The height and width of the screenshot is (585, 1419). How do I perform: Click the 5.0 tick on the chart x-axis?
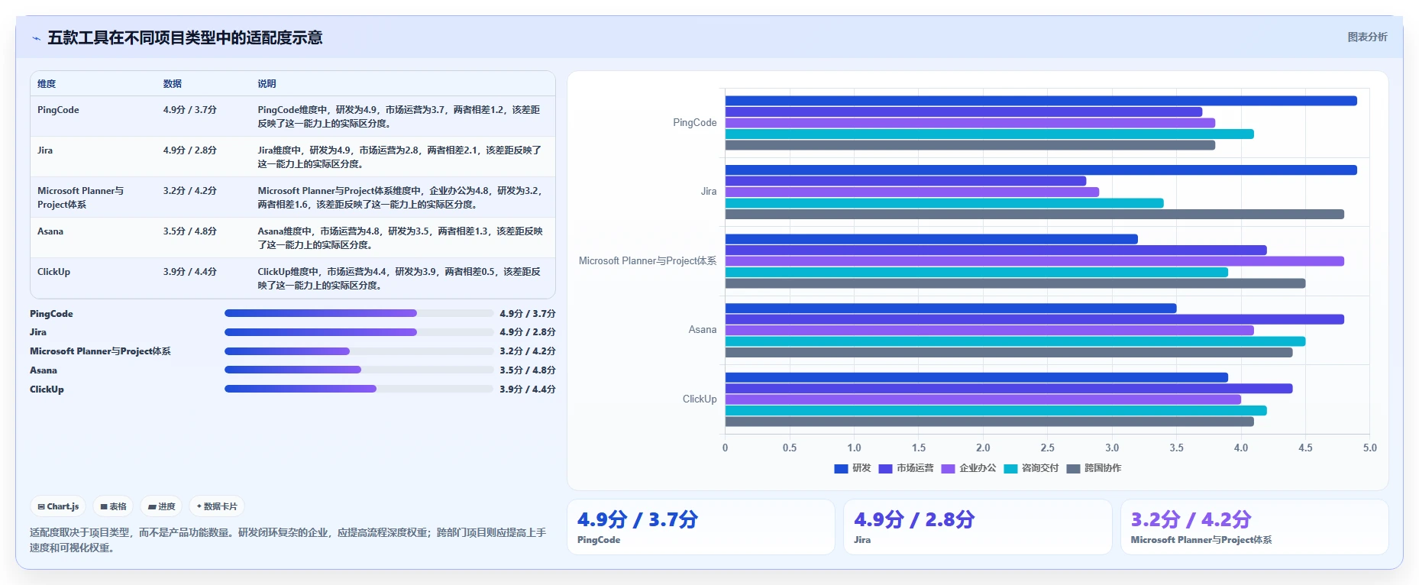[1370, 448]
